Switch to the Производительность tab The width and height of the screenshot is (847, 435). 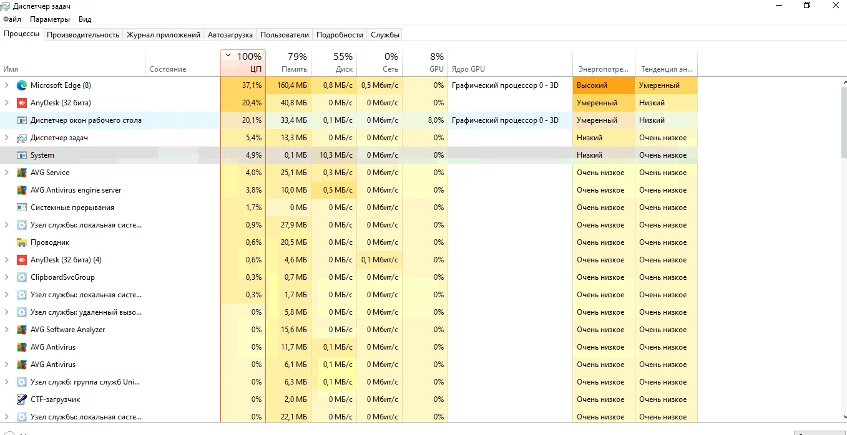(x=82, y=35)
